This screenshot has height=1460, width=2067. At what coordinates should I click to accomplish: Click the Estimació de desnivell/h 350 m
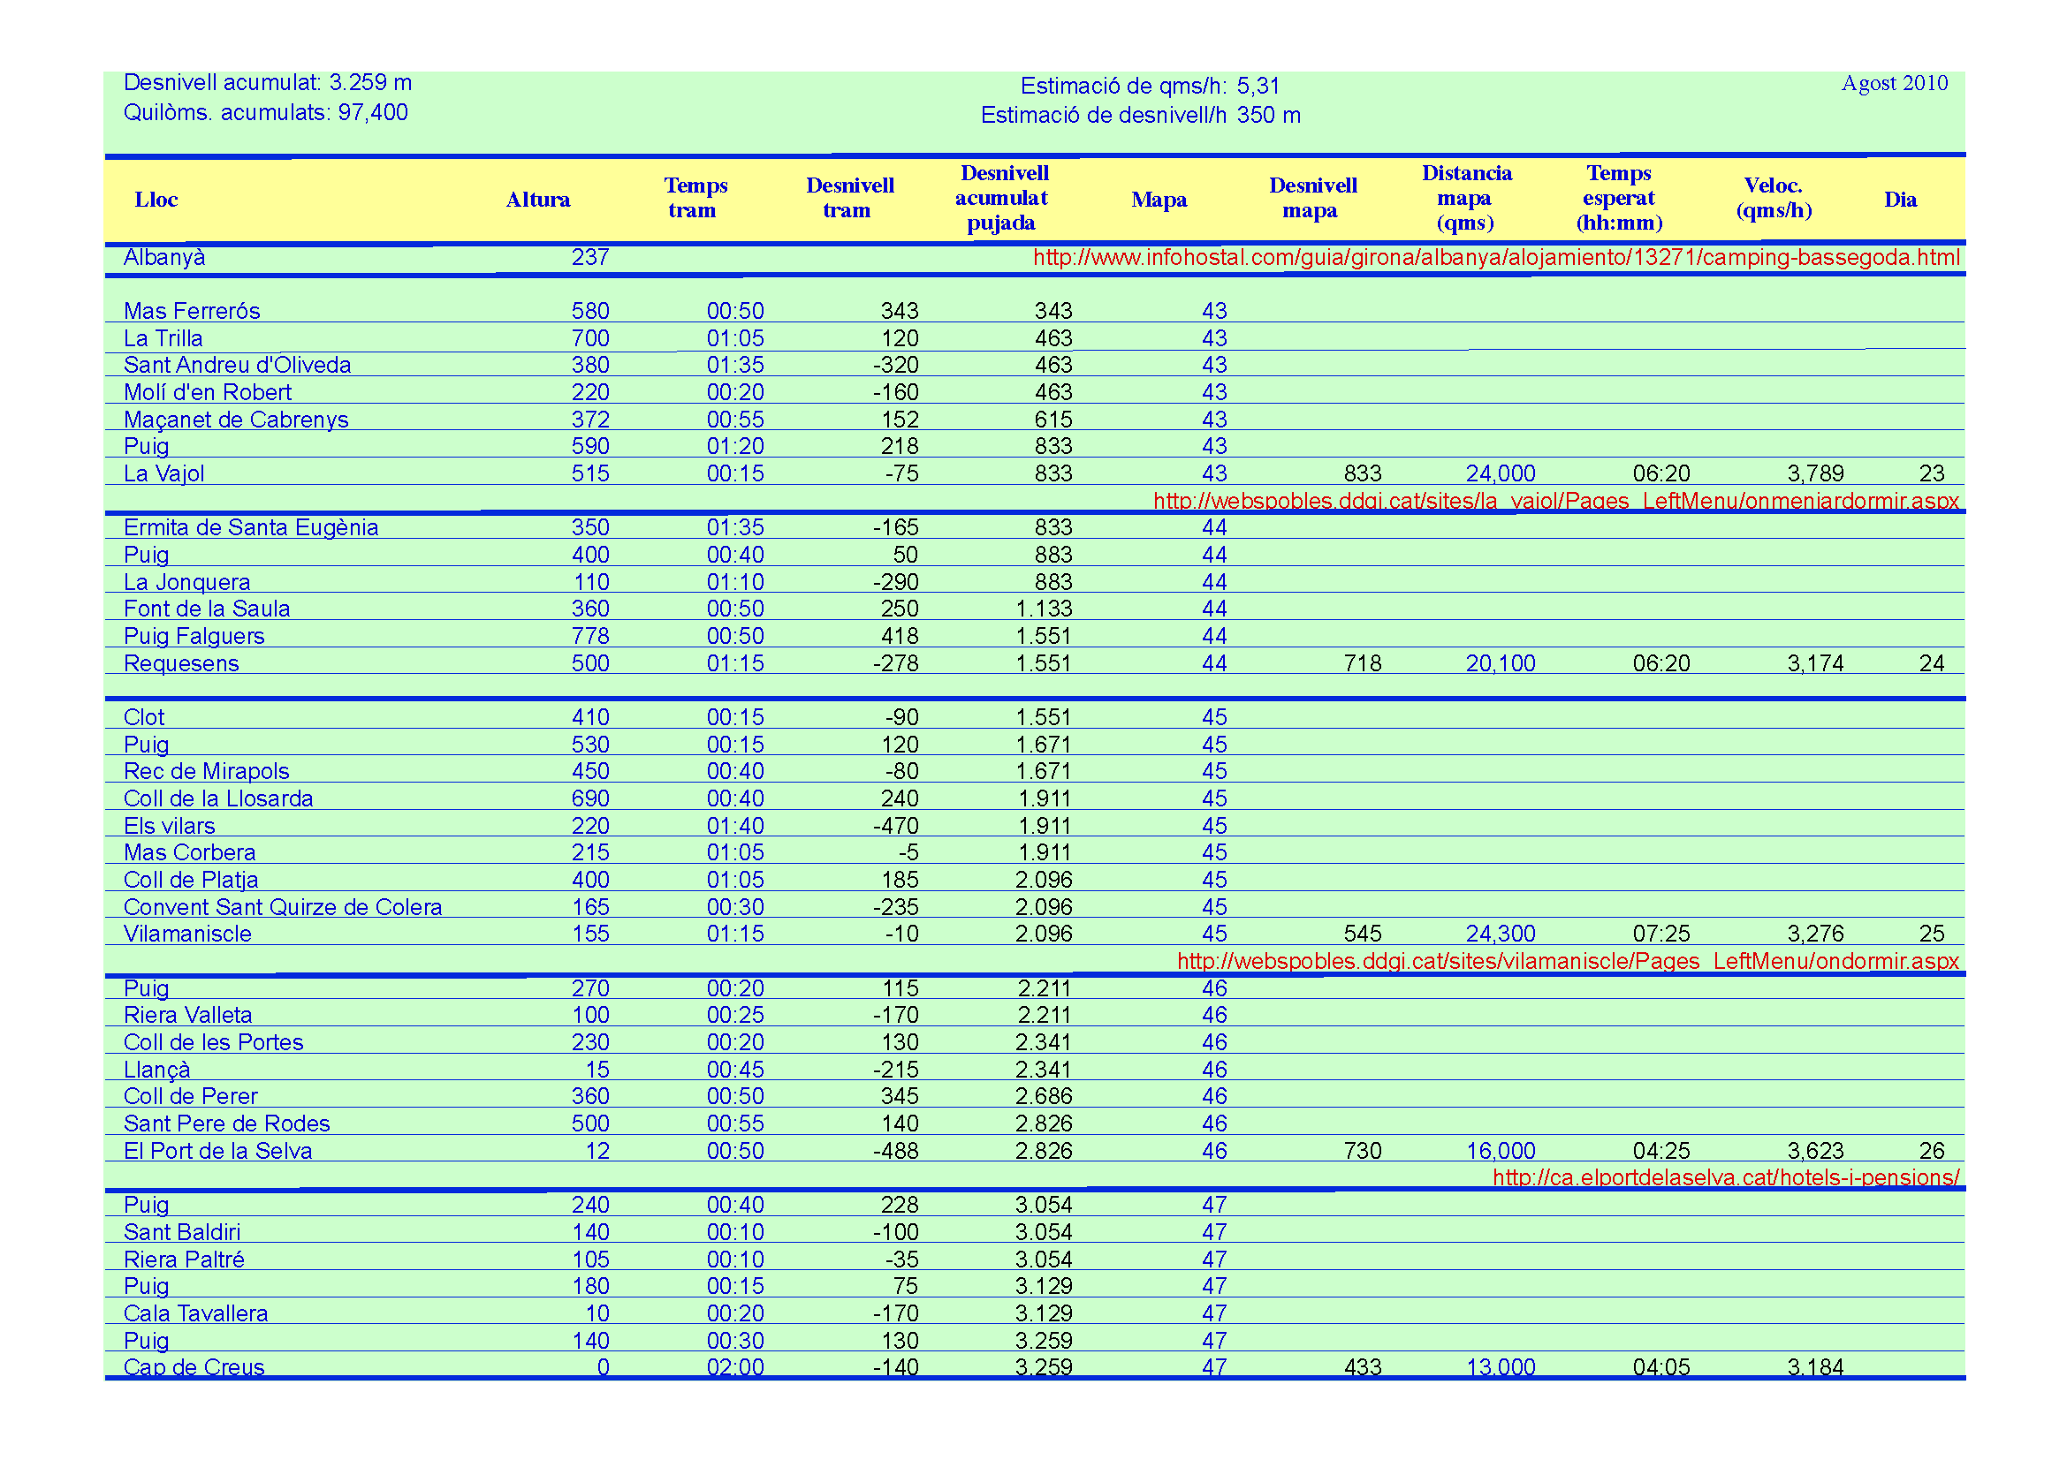coord(1140,115)
